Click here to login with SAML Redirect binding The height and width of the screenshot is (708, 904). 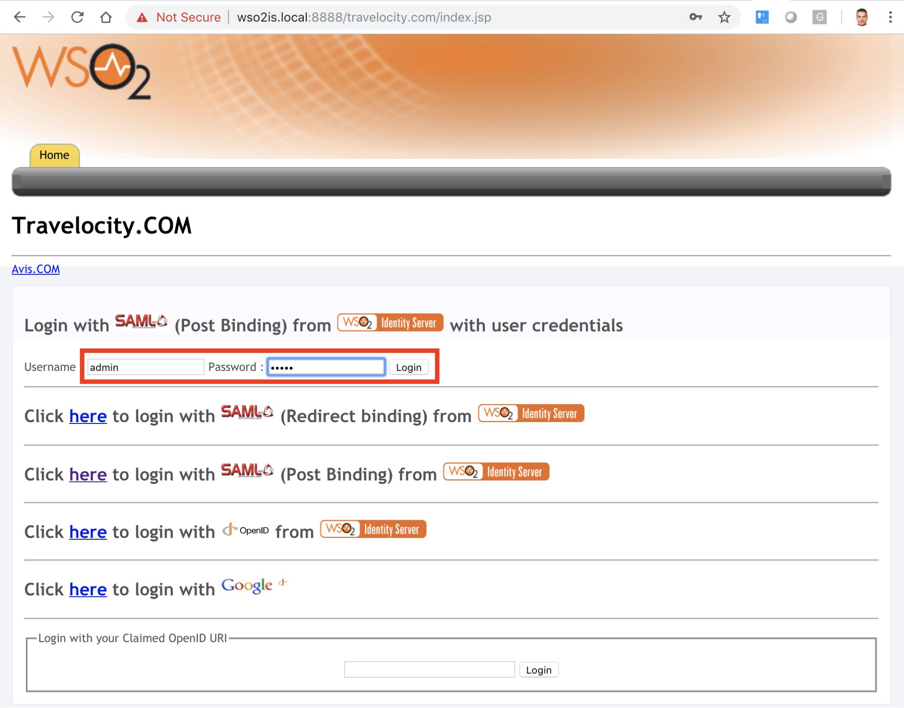88,416
